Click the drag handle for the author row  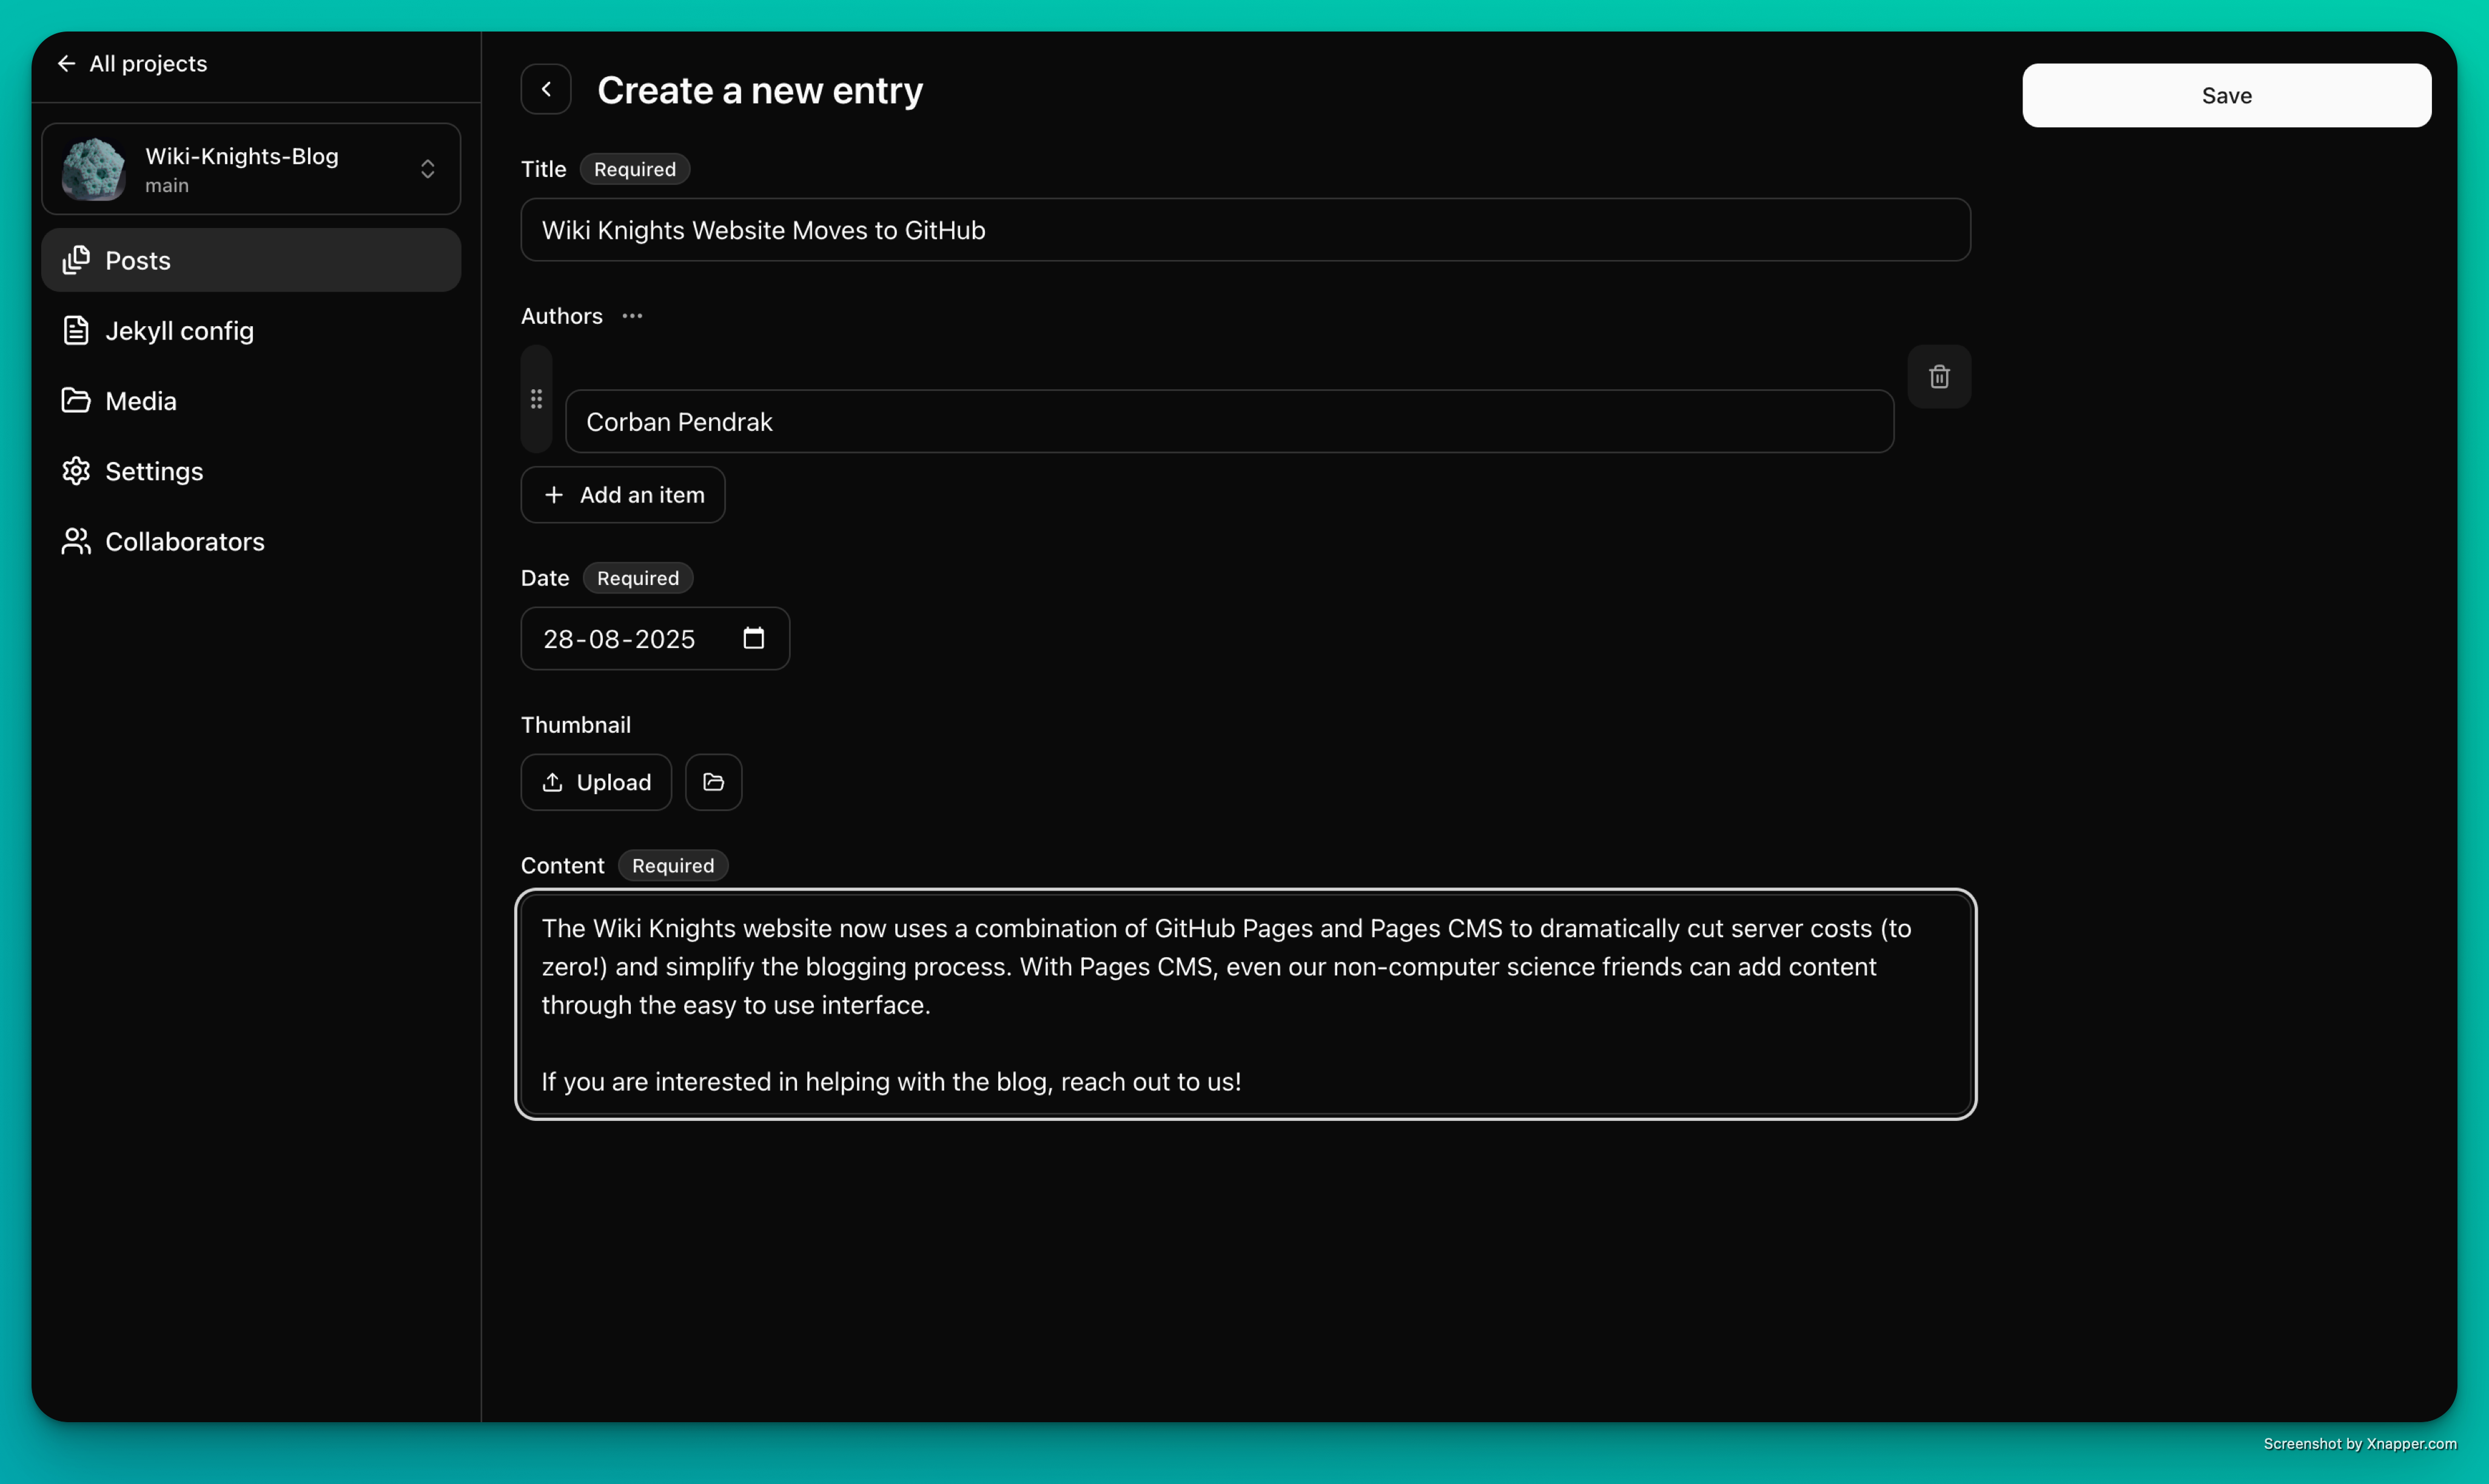[536, 399]
